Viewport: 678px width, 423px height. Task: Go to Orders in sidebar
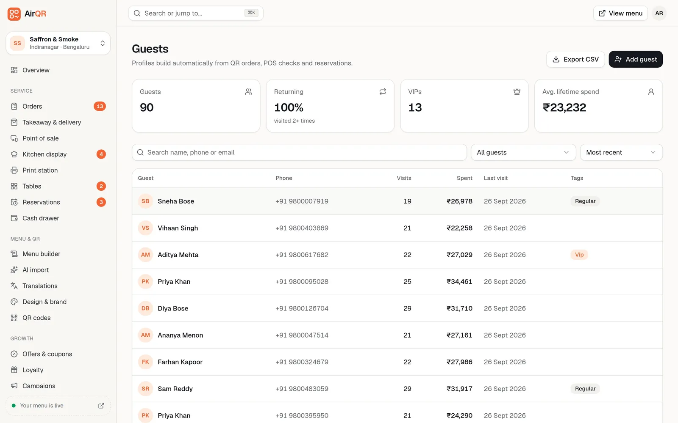(58, 106)
